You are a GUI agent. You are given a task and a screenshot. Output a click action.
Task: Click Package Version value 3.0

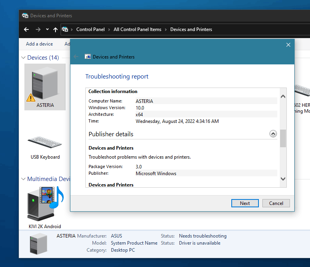138,167
